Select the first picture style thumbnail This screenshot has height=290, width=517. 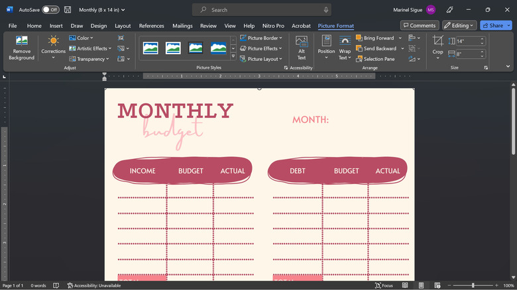click(150, 48)
